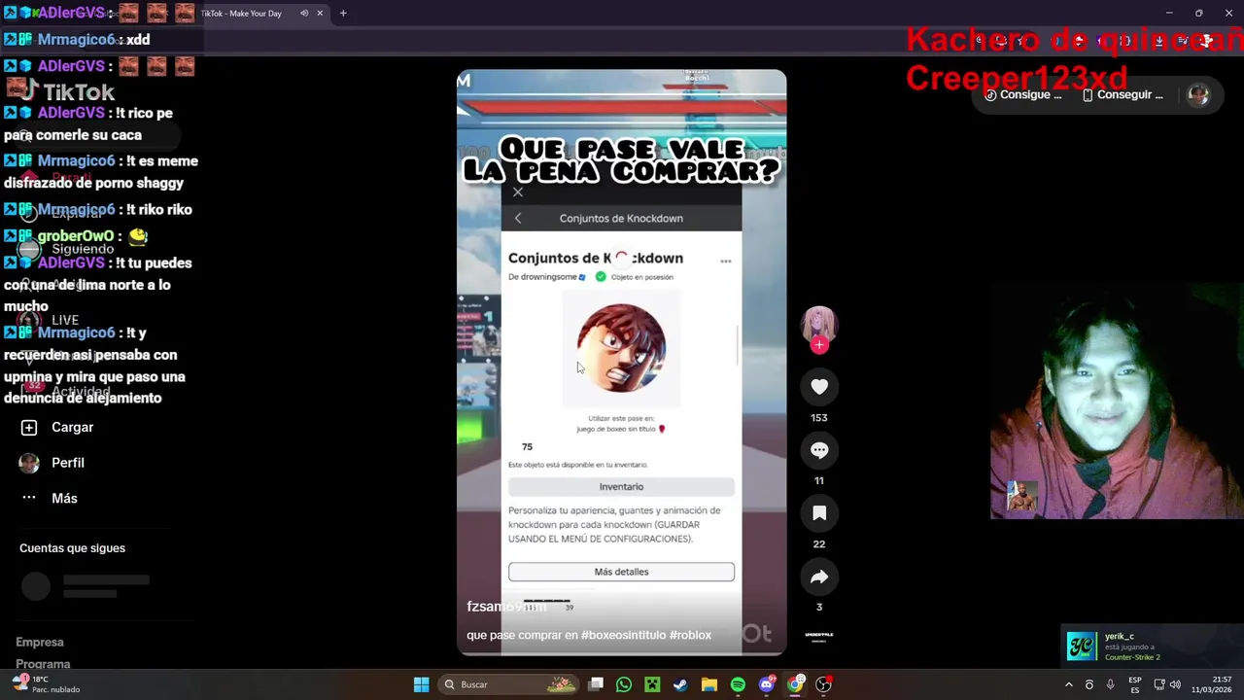Open the 18°C weather widget

coord(46,684)
